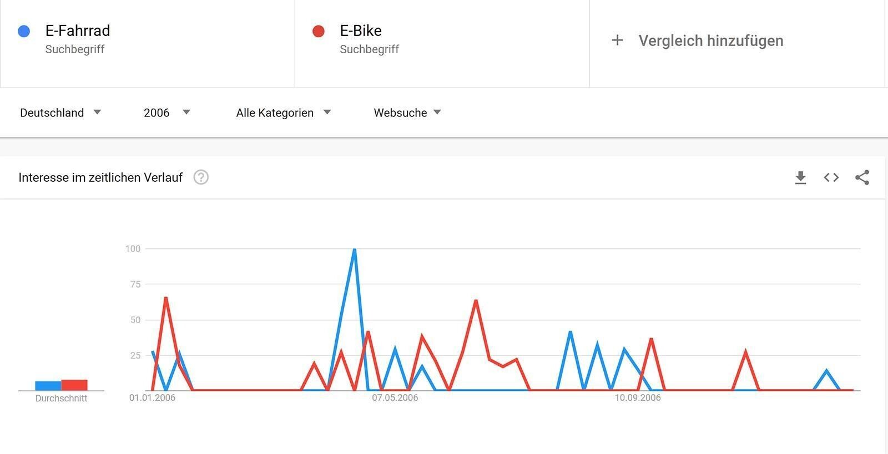Open the Deutschland region dropdown
The width and height of the screenshot is (888, 454).
(60, 113)
